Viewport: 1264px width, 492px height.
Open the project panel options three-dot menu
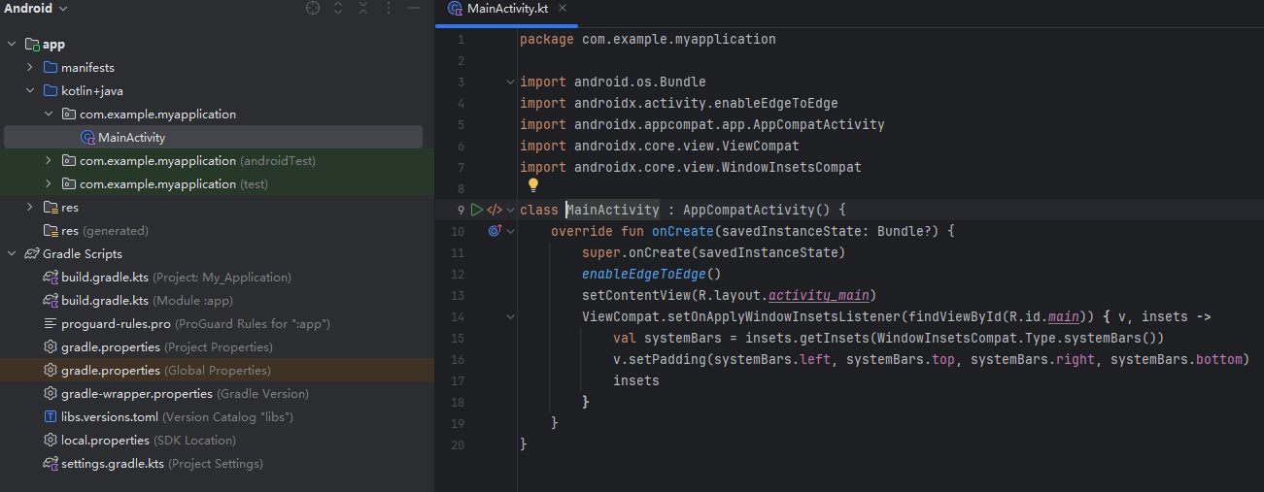point(389,9)
